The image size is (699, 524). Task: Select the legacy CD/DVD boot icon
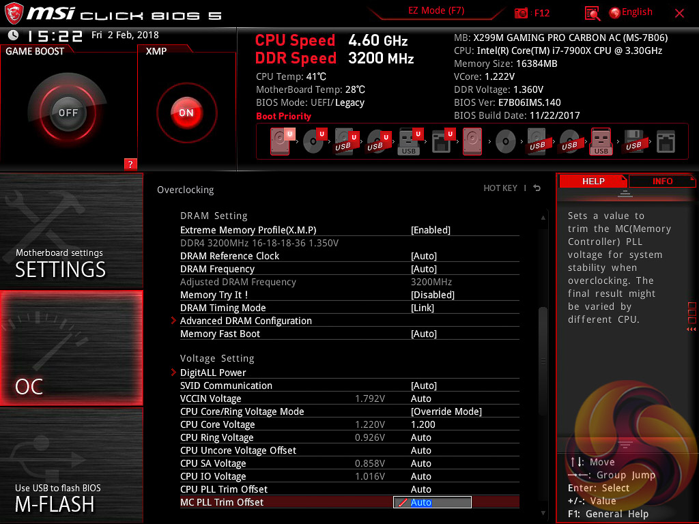(506, 142)
